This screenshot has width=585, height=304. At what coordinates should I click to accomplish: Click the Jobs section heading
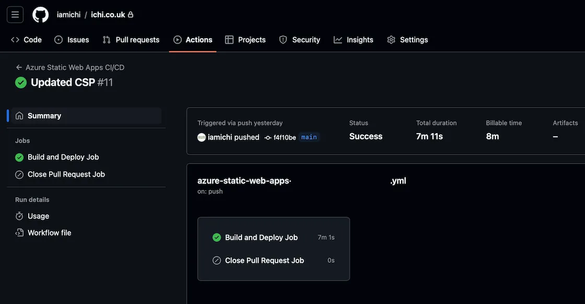[22, 141]
